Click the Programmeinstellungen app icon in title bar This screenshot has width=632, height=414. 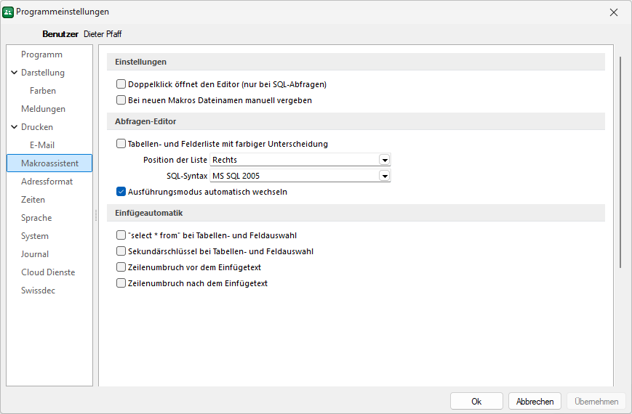(x=9, y=12)
